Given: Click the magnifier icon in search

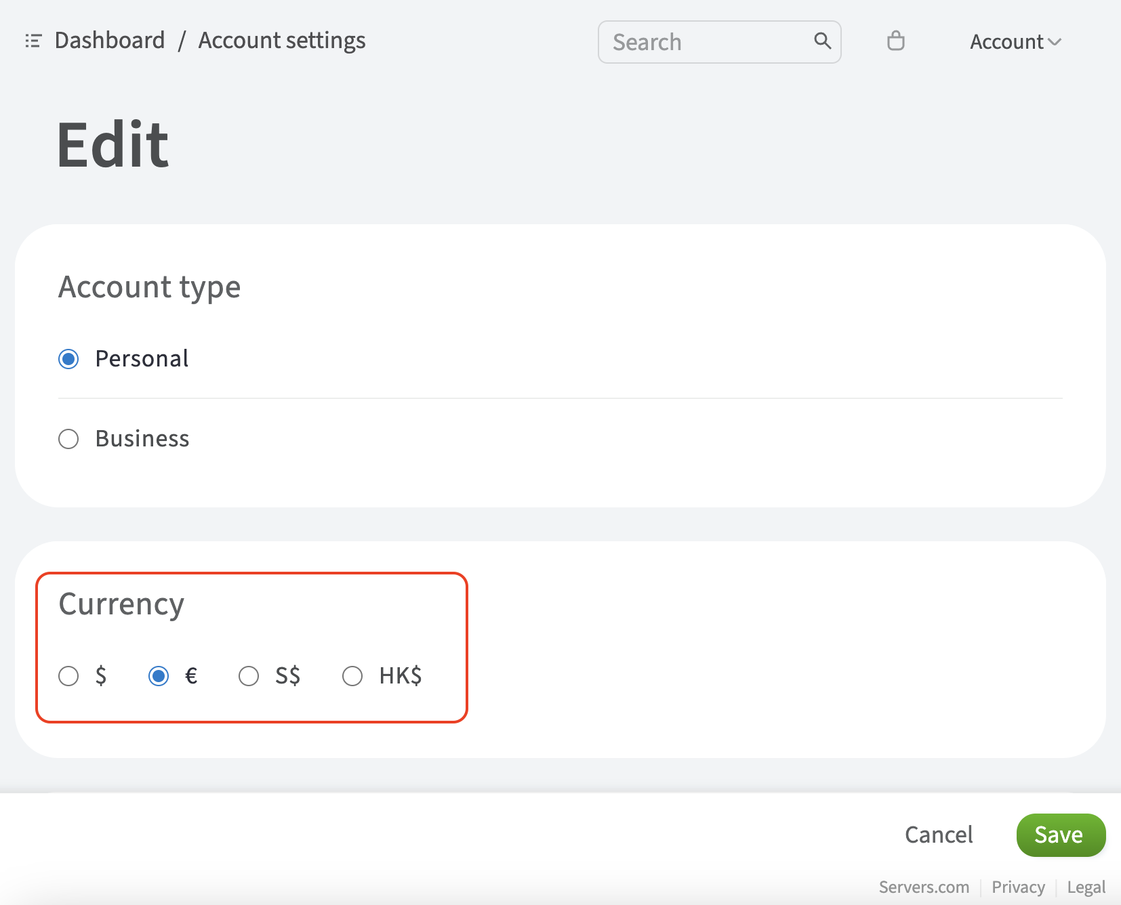Looking at the screenshot, I should [822, 41].
